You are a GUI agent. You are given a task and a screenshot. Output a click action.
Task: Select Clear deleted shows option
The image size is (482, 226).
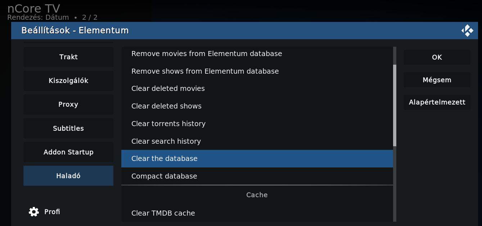click(x=257, y=106)
